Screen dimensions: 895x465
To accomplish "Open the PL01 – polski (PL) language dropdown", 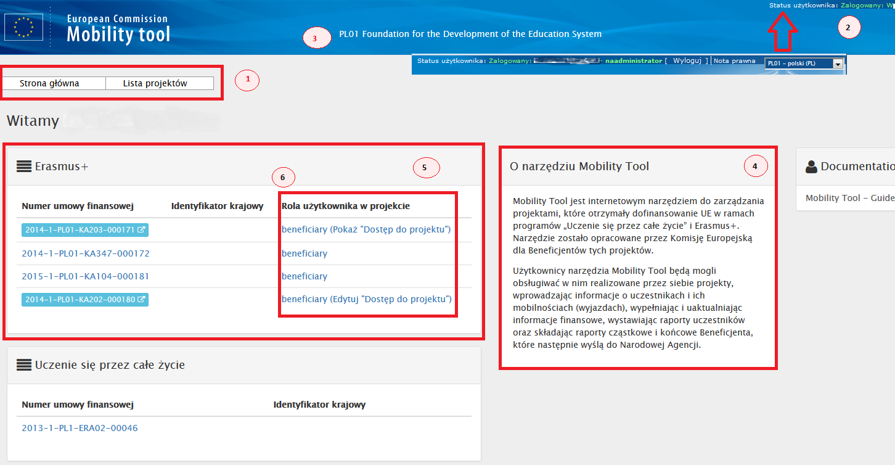I will (804, 64).
